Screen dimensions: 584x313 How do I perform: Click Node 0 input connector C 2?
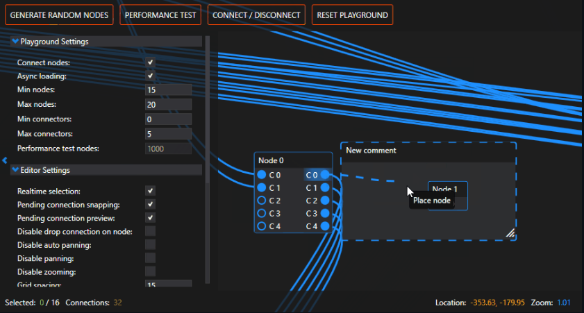(261, 201)
